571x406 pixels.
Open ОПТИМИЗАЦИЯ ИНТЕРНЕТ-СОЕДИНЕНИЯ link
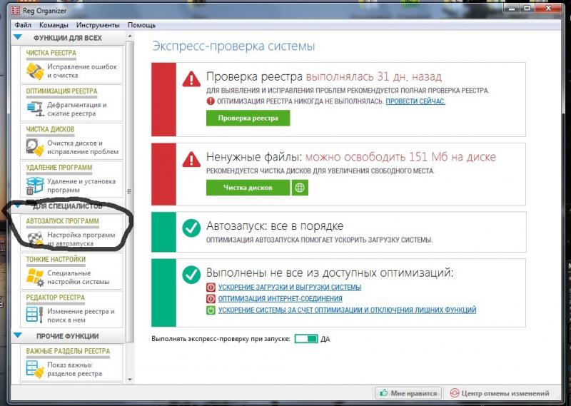(280, 298)
